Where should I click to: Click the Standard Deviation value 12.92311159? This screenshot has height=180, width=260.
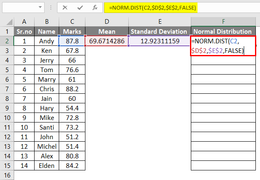(x=160, y=41)
